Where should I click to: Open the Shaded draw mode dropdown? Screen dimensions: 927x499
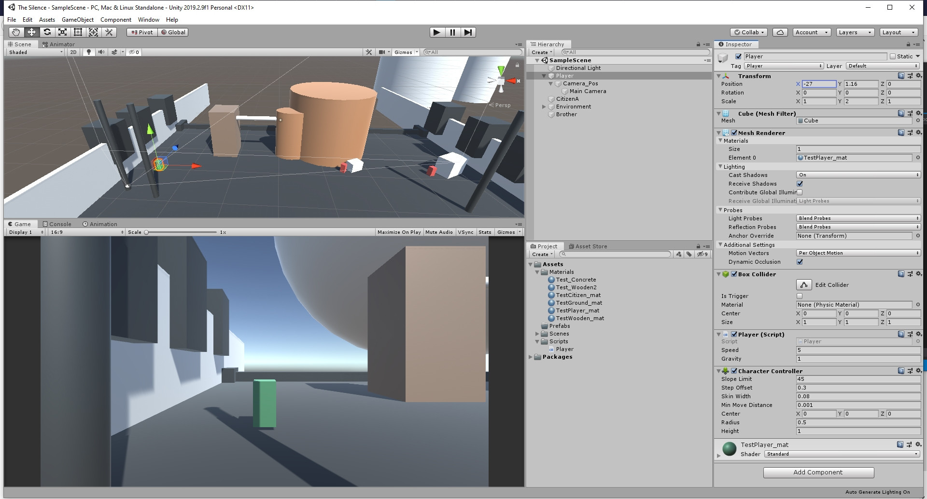[x=35, y=52]
